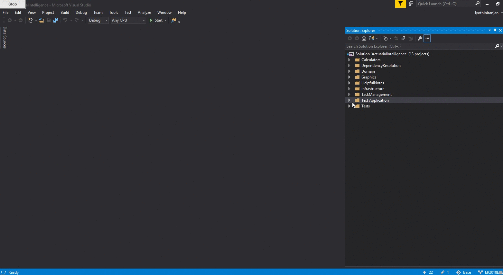Expand the Tests folder

[349, 106]
